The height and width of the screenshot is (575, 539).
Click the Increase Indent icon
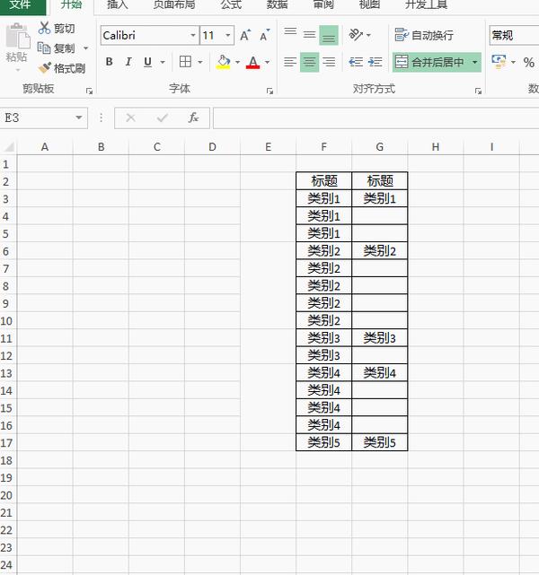click(x=375, y=62)
